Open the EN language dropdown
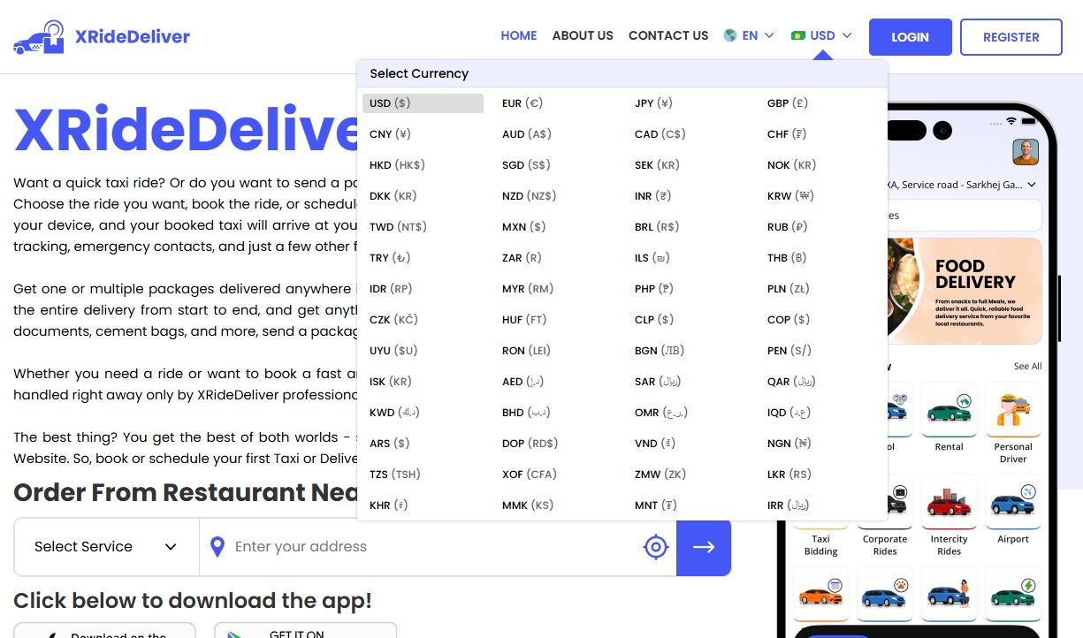Screen dimensions: 1083x638 (749, 36)
